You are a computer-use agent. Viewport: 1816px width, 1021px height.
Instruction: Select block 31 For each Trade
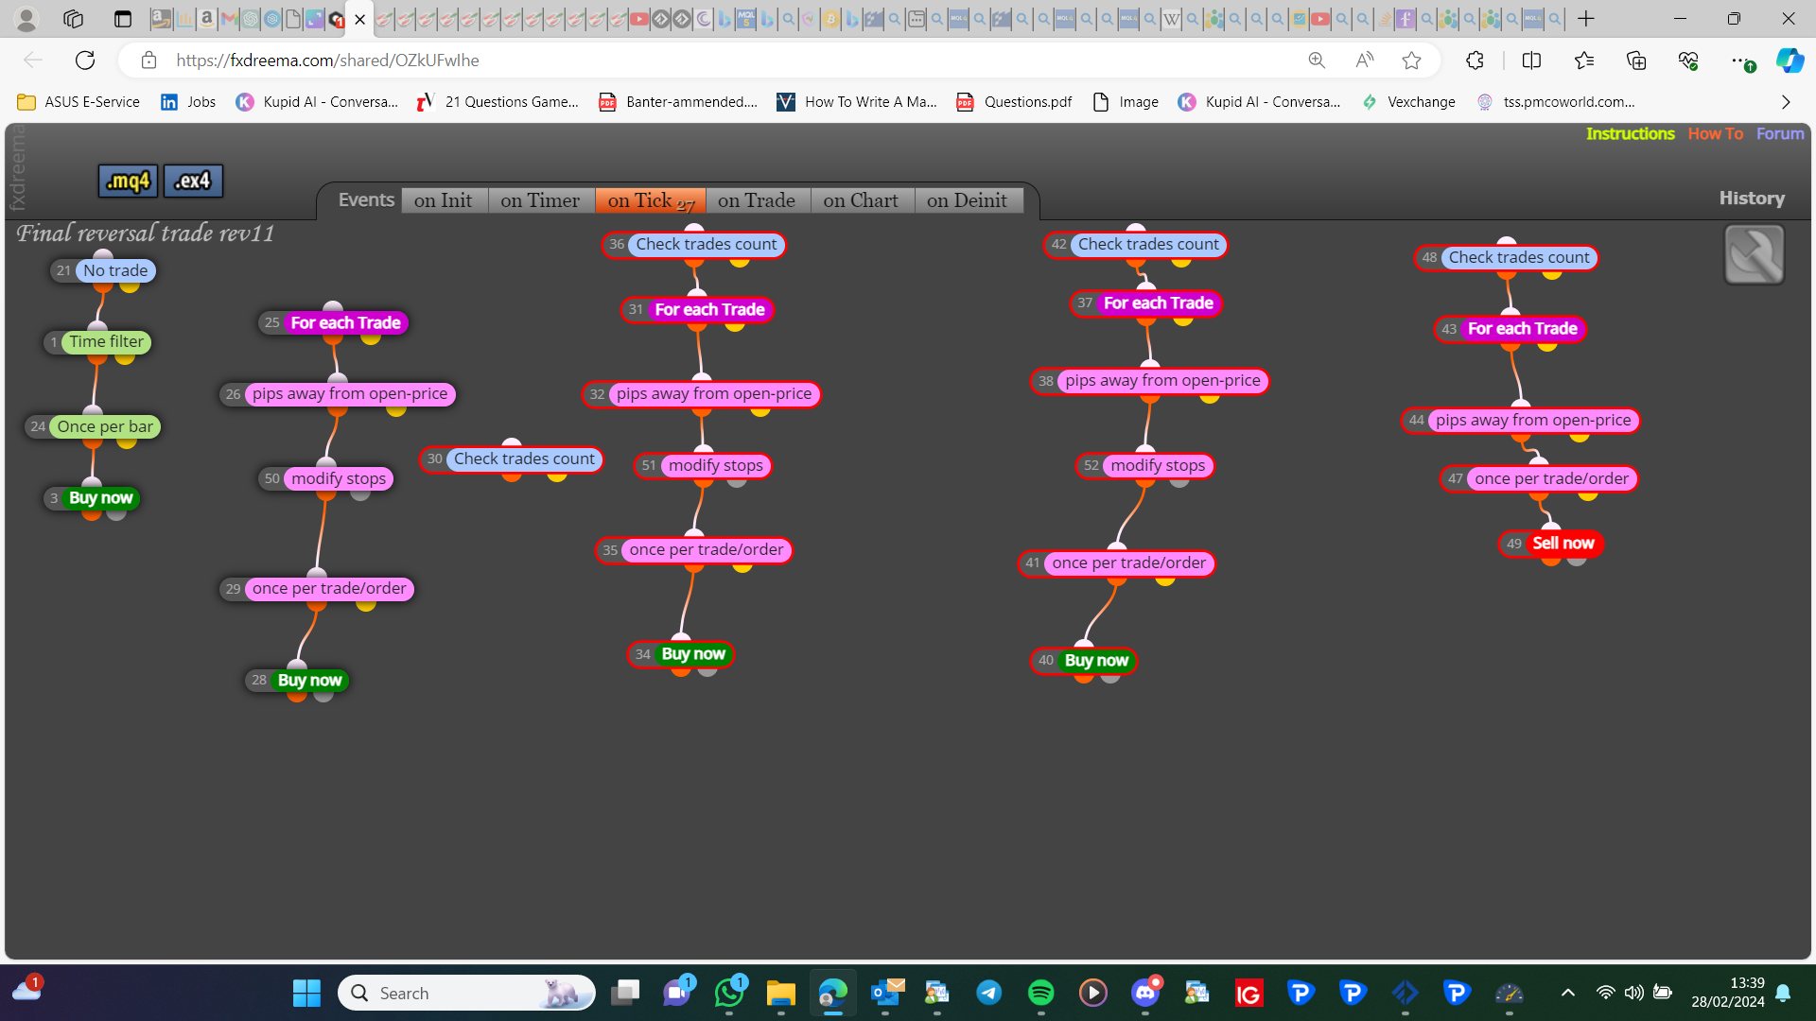pyautogui.click(x=698, y=310)
